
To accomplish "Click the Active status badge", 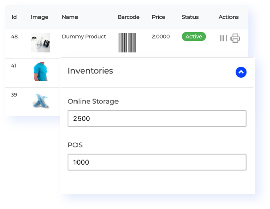I will point(194,36).
